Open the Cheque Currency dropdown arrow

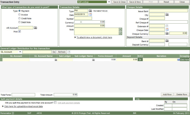pyautogui.click(x=167, y=33)
